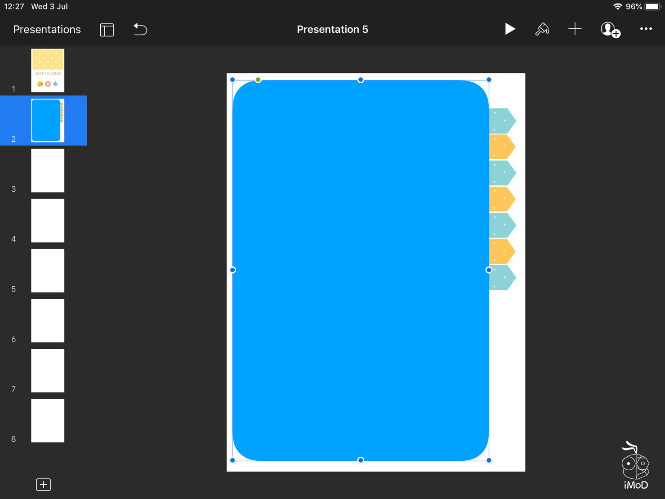Select slide 3 thumbnail
Screen dimensions: 665x499
click(x=48, y=171)
